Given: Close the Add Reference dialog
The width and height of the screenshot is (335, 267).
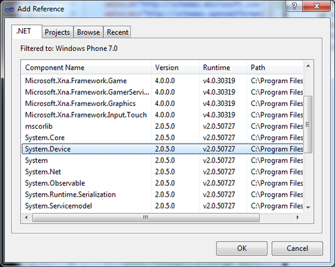Looking at the screenshot, I should click(316, 6).
